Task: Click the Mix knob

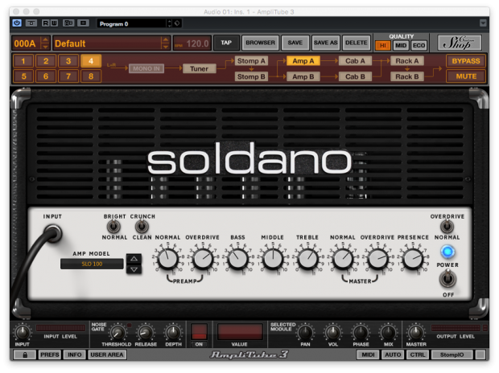Action: coord(388,333)
